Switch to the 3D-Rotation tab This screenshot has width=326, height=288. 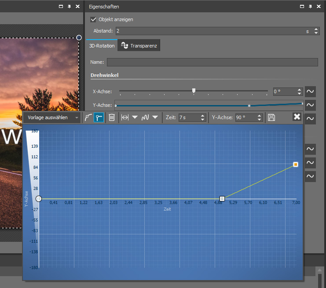[x=102, y=45]
